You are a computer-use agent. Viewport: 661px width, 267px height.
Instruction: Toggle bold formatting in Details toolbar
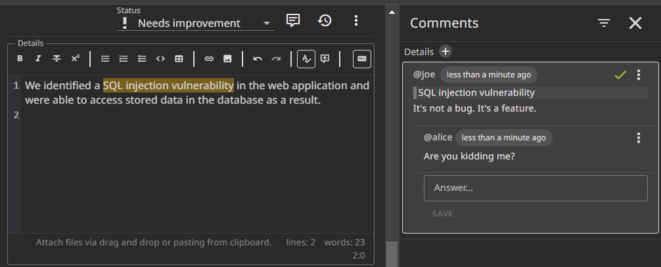coord(20,59)
